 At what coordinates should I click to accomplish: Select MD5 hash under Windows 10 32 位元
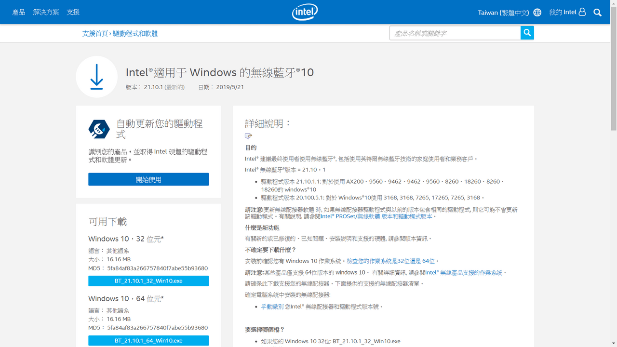click(x=157, y=268)
